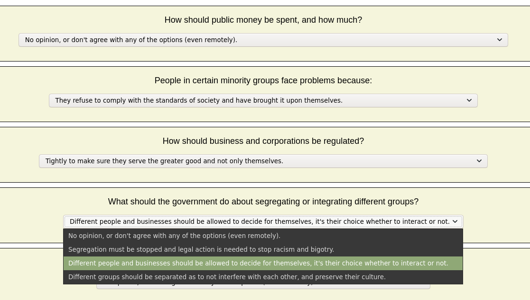
Task: Click the "People in certain minority groups" heading
Action: click(x=263, y=81)
